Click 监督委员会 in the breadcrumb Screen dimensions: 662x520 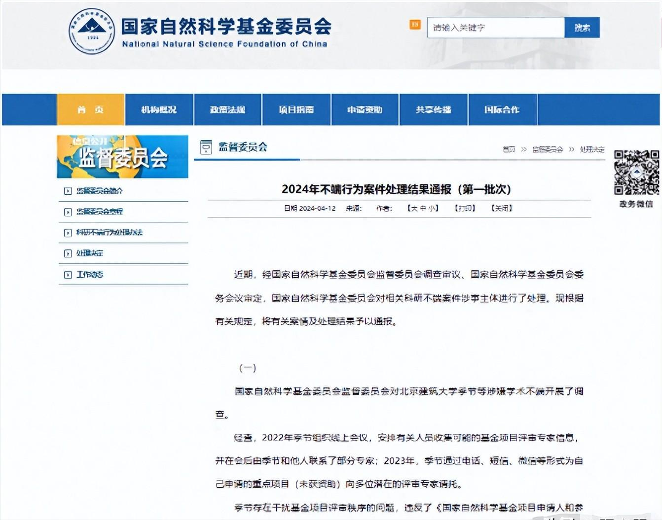coord(547,149)
